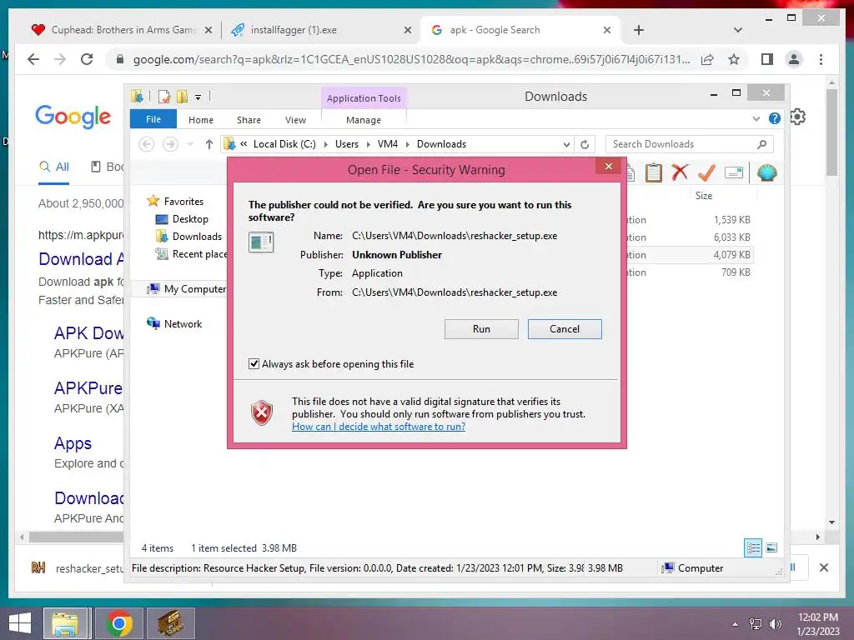Open Google Search settings gear
Screen dimensions: 854x640
(798, 117)
